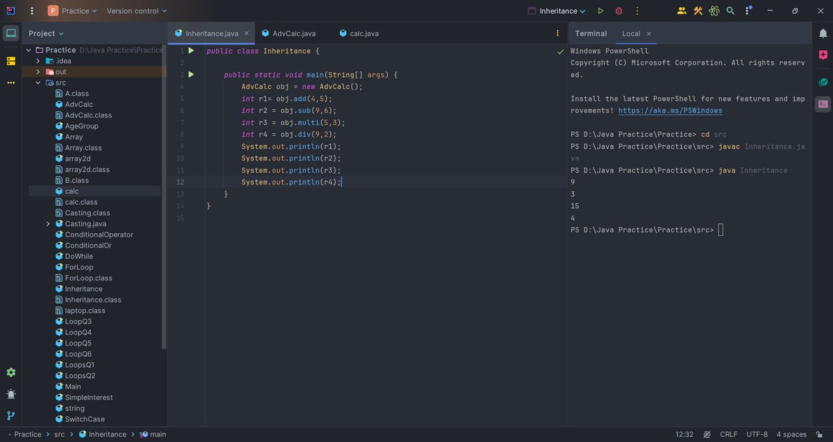Image resolution: width=833 pixels, height=442 pixels.
Task: Open more run actions menu
Action: coord(636,11)
